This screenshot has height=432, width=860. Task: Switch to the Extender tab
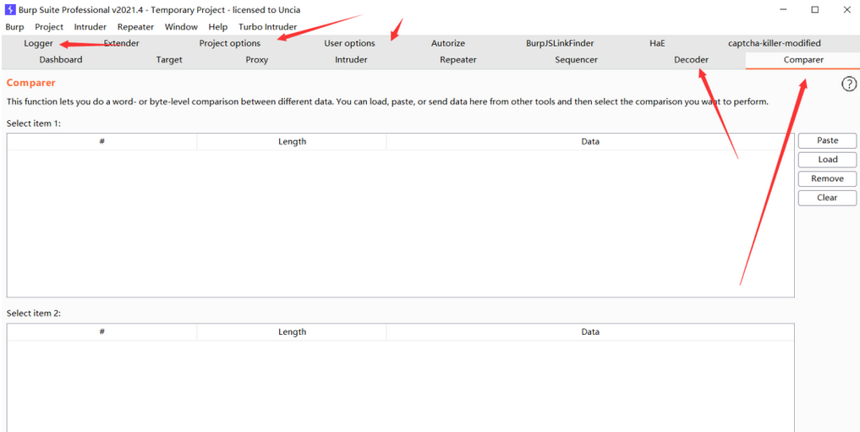point(121,43)
